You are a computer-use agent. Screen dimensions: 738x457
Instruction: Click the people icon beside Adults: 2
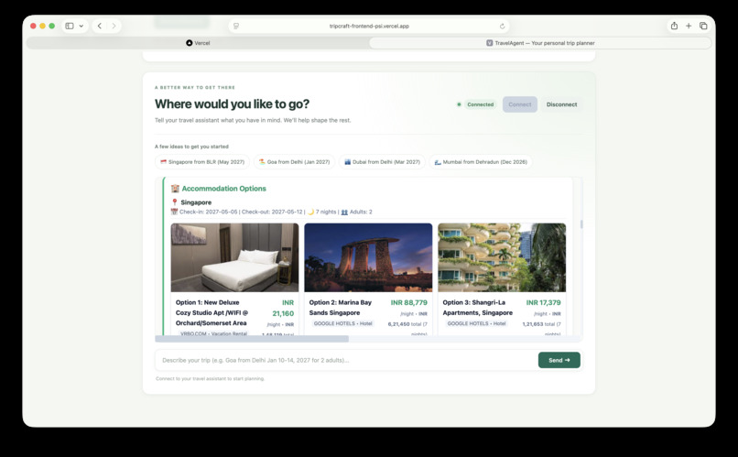tap(344, 212)
